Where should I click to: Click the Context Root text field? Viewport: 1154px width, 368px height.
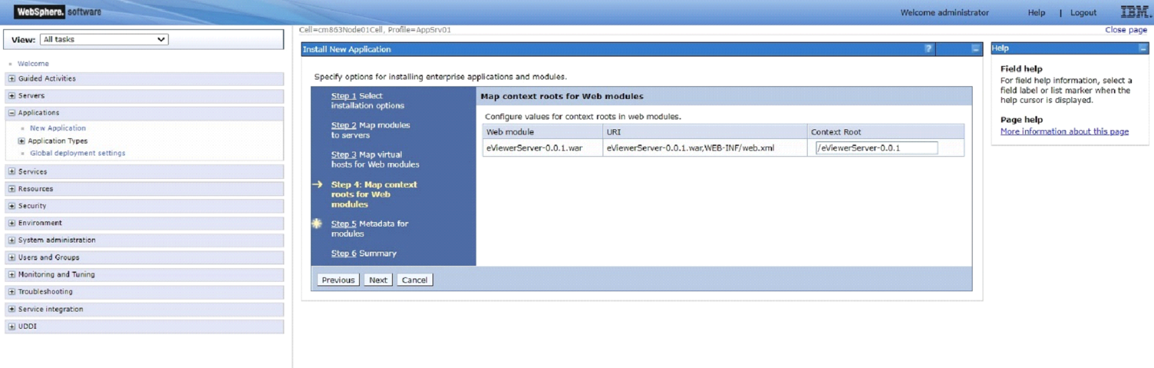click(x=875, y=148)
